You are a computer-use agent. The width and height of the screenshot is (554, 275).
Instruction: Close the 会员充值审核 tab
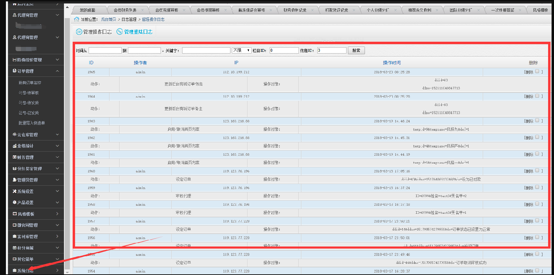click(184, 10)
